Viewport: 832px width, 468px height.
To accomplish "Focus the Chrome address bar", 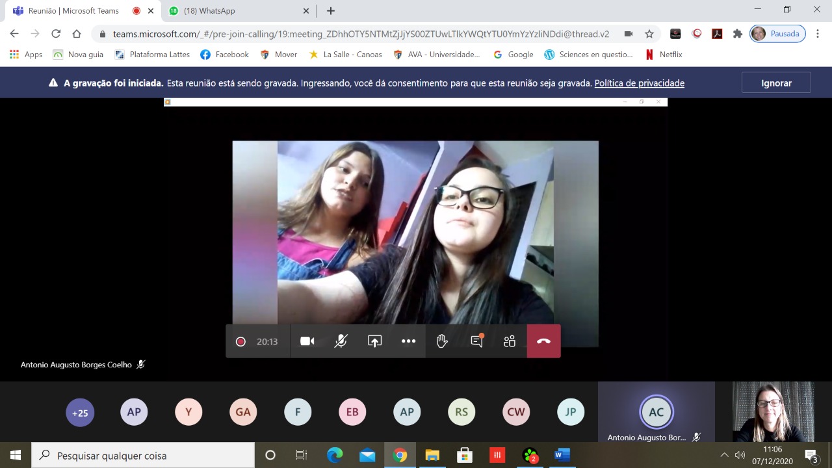I will tap(361, 34).
